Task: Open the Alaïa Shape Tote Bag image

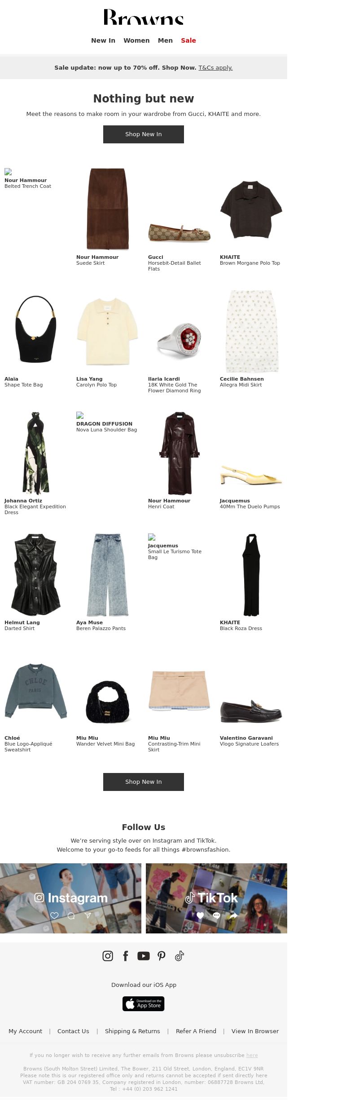Action: coord(36,329)
